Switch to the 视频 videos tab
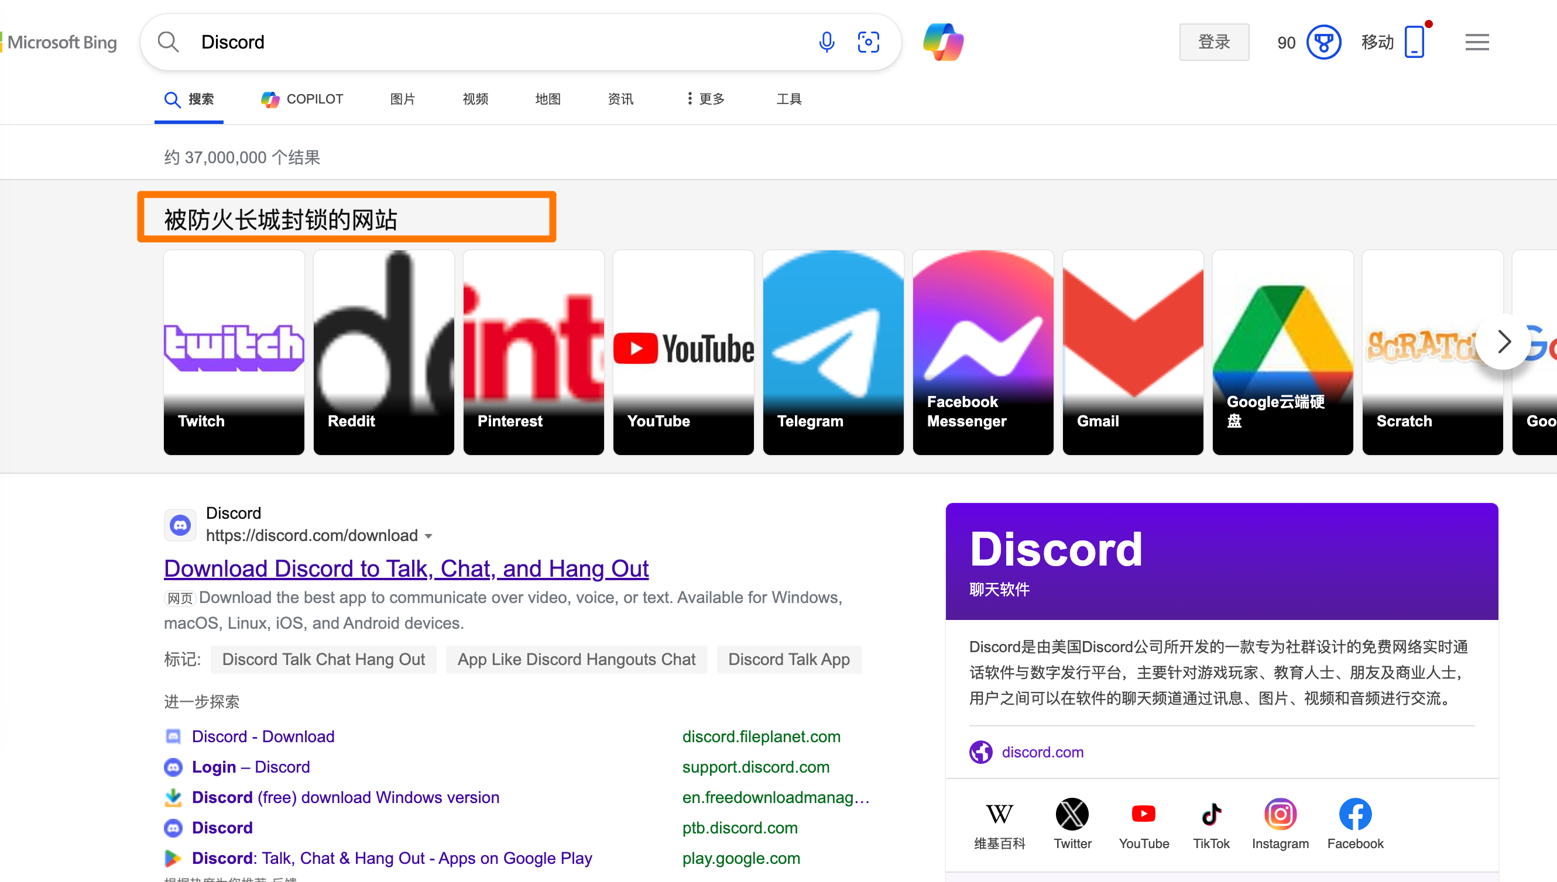1557x882 pixels. click(x=475, y=99)
